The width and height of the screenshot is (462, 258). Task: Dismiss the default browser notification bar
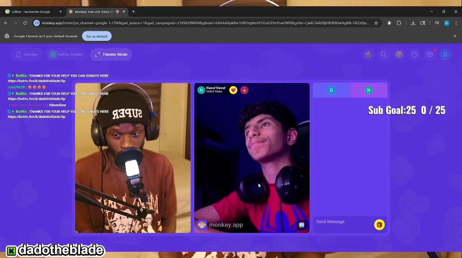tap(455, 36)
